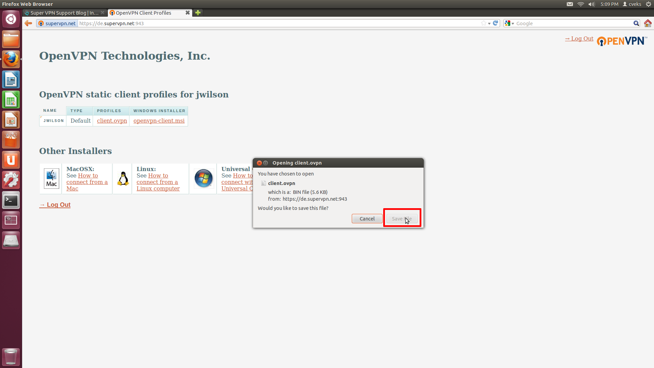This screenshot has height=368, width=654.
Task: Close the OpenVPN Client Profiles tab
Action: tap(187, 13)
